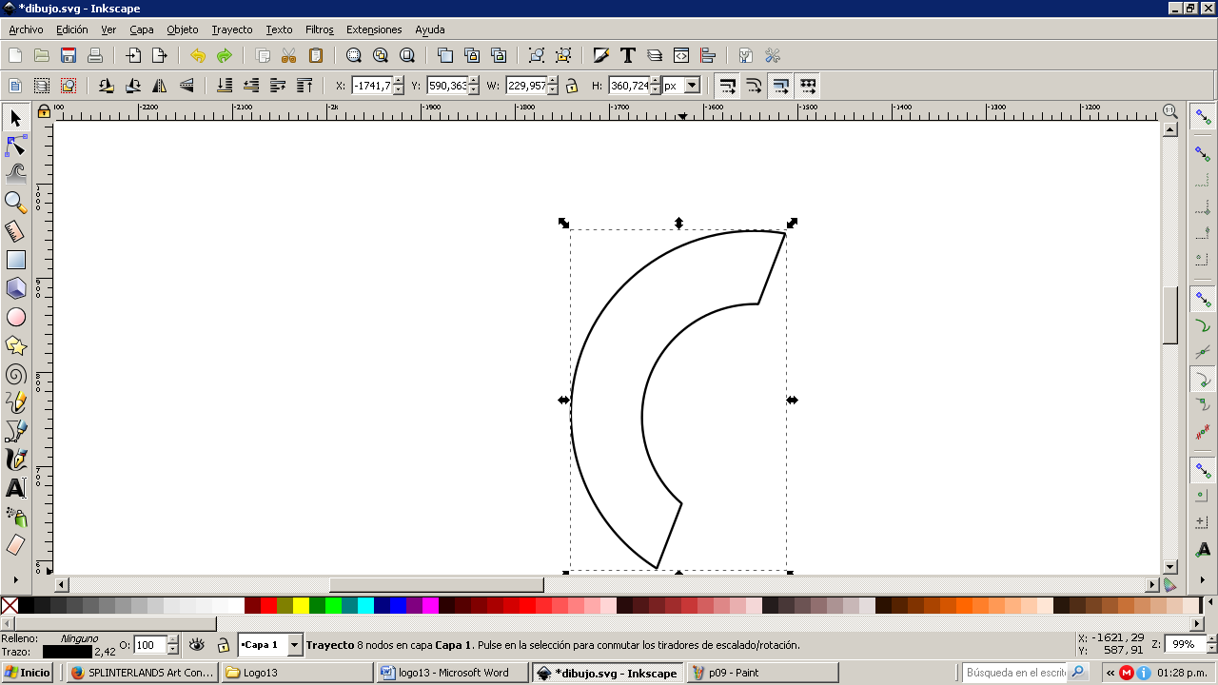The width and height of the screenshot is (1218, 685).
Task: Select the Node editing tool
Action: coord(16,146)
